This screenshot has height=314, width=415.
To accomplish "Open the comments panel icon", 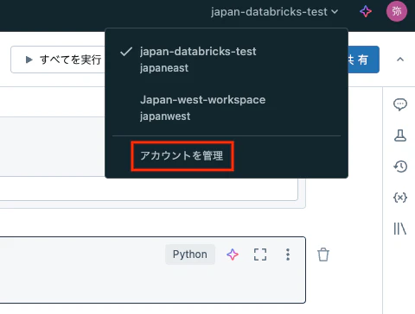I will pyautogui.click(x=400, y=104).
